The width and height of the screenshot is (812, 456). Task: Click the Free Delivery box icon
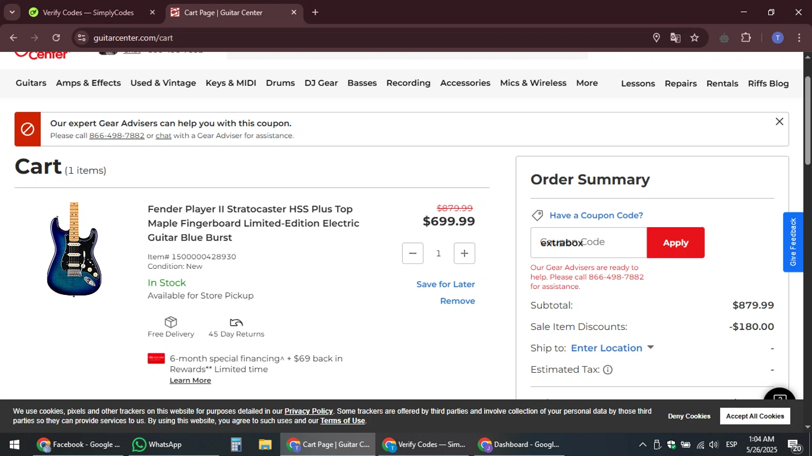pyautogui.click(x=171, y=322)
